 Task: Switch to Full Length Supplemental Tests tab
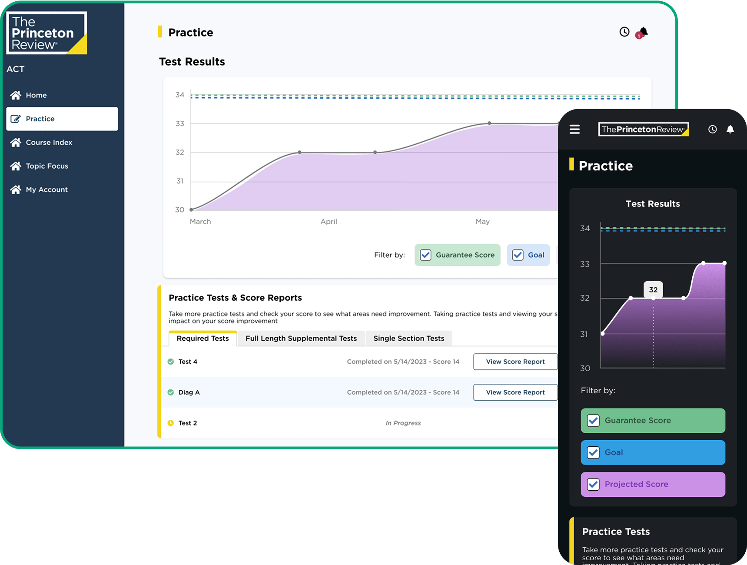[301, 339]
